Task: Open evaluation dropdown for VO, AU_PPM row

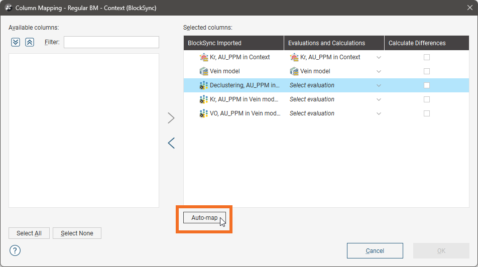Action: point(379,113)
